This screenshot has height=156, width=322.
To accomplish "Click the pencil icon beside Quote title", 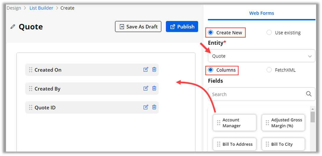I will point(13,27).
